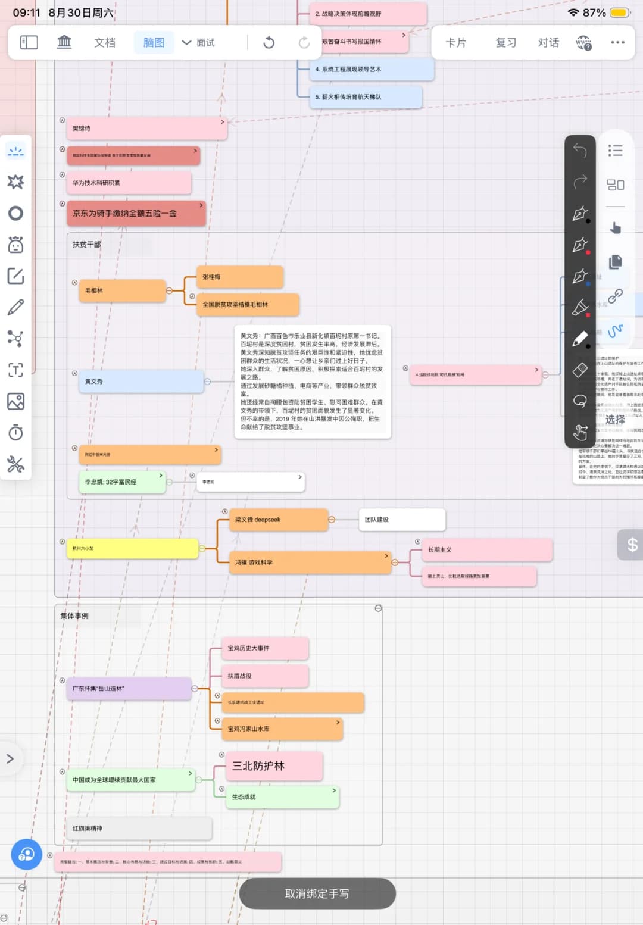Click the link icon in right panel
The height and width of the screenshot is (925, 643).
pos(615,296)
